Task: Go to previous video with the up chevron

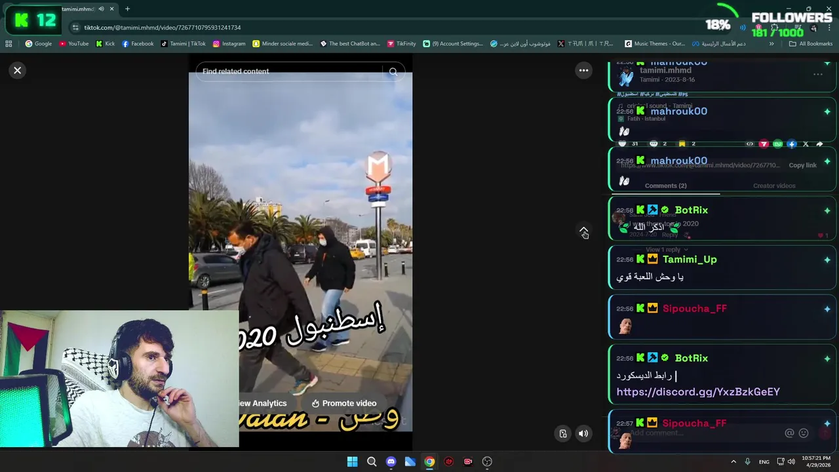Action: 583,231
